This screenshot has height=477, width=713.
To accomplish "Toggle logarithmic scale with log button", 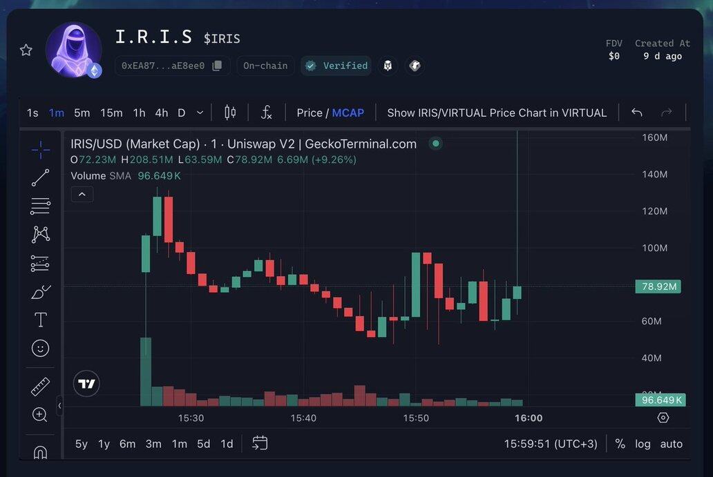I will (643, 444).
